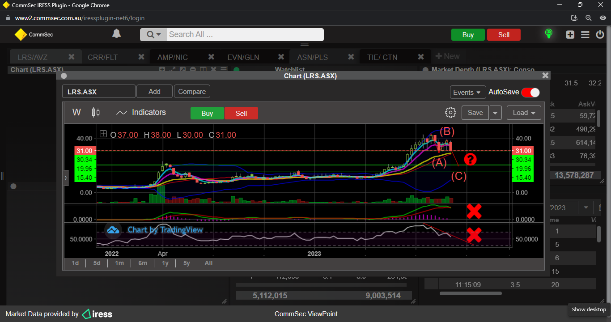Toggle the OHLC legend expand box
Image resolution: width=611 pixels, height=322 pixels.
click(103, 134)
